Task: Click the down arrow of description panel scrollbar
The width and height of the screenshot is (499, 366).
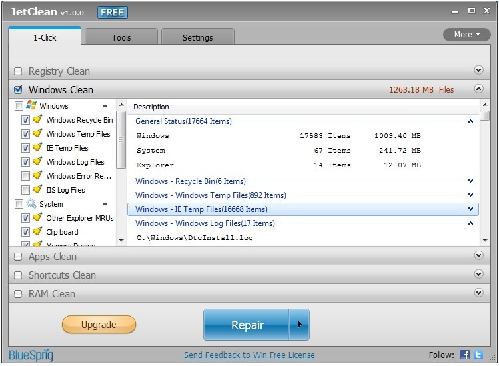Action: pyautogui.click(x=485, y=240)
